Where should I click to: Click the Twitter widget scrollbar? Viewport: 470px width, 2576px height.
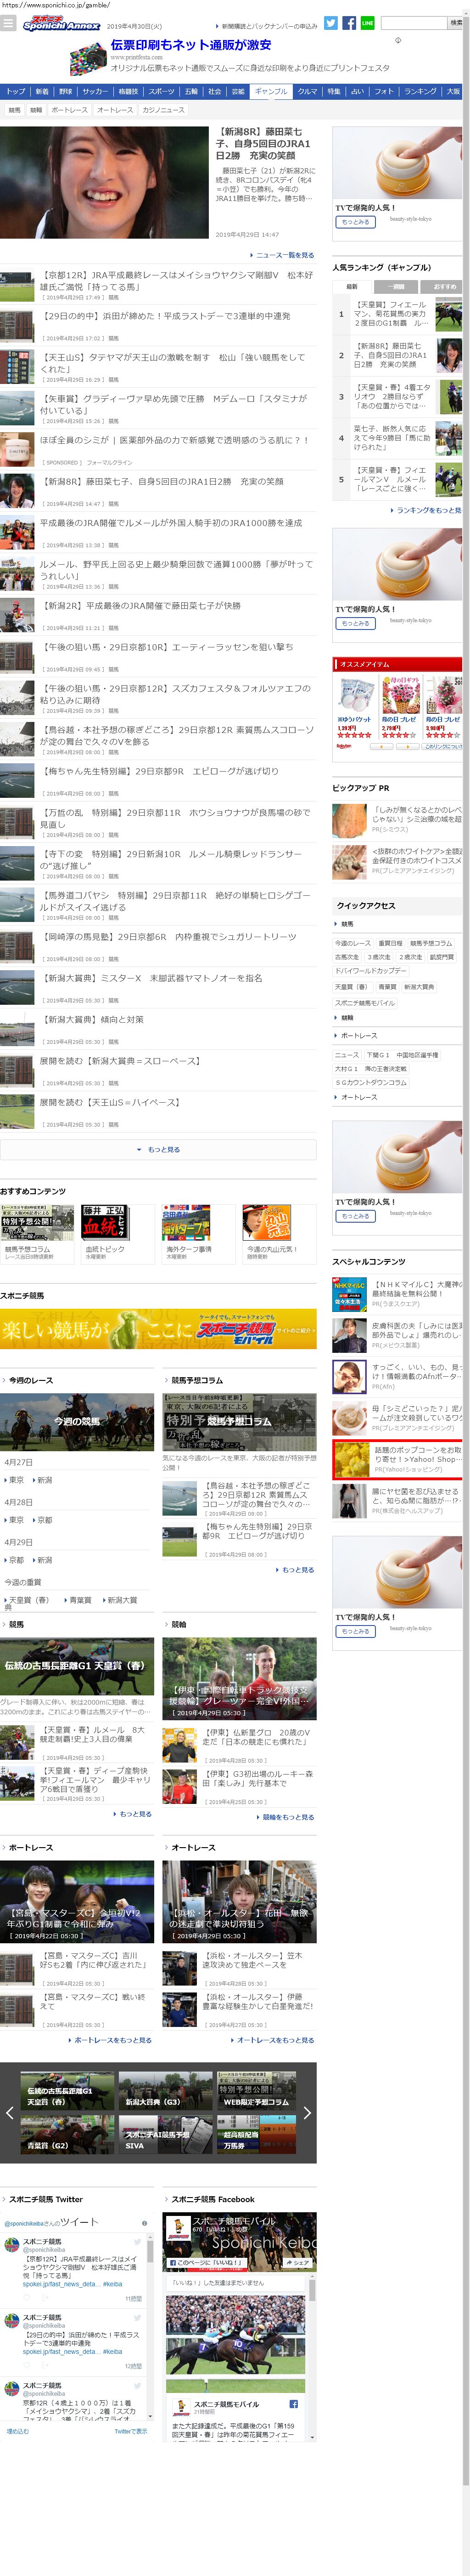click(151, 2320)
